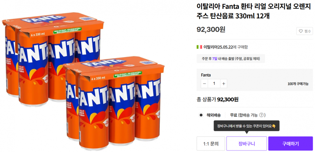Decrease quantity with the minus button
This screenshot has height=152, width=315.
click(x=205, y=83)
